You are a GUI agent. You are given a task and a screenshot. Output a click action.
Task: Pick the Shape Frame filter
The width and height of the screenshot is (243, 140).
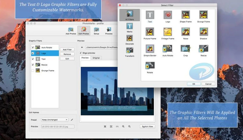click(x=185, y=15)
